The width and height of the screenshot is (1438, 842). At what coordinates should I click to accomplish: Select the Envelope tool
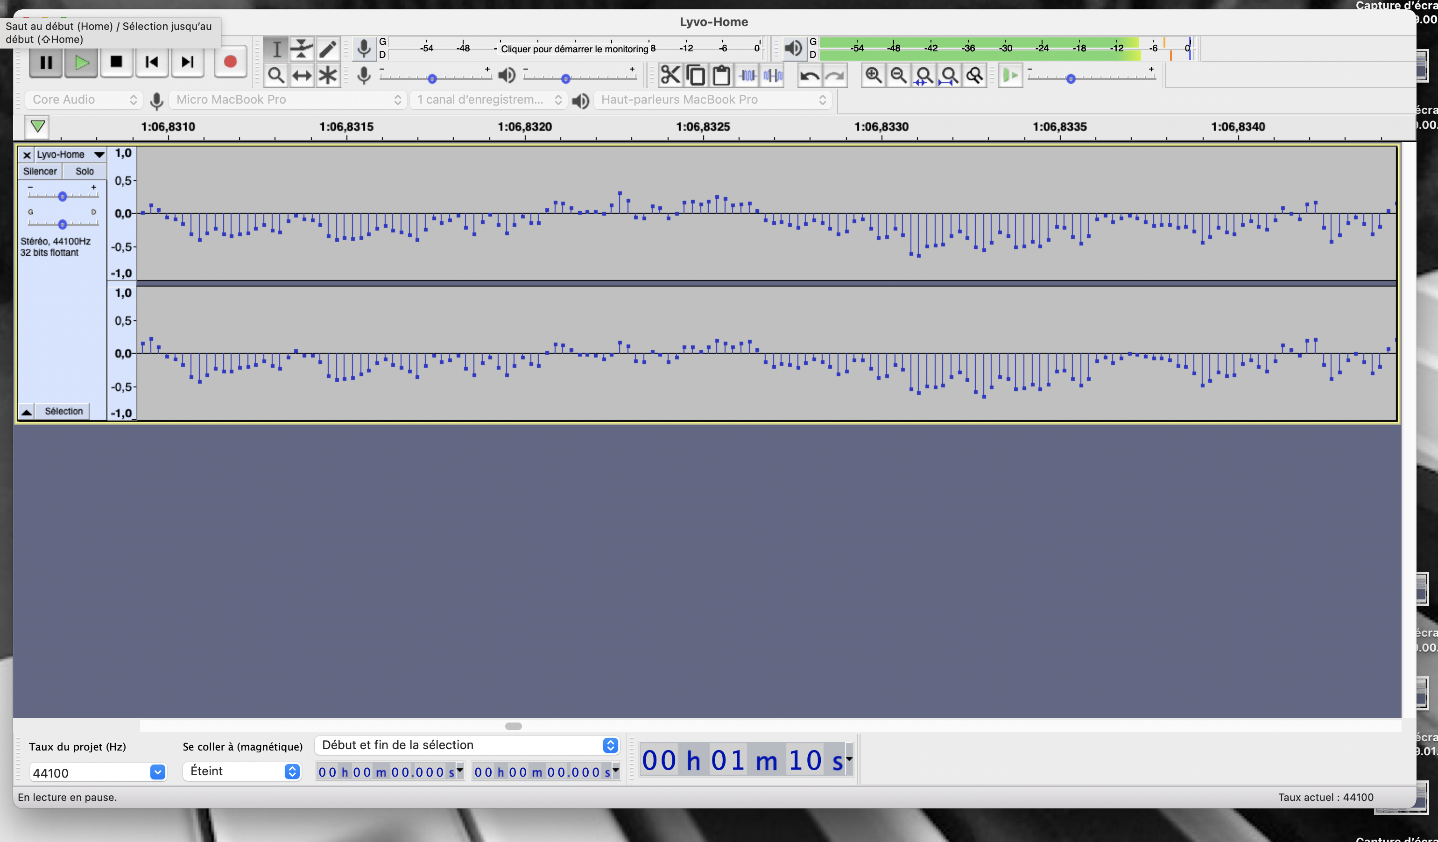301,49
